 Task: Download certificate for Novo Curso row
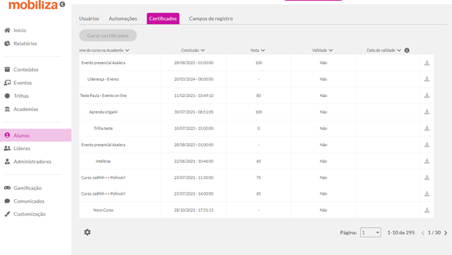pyautogui.click(x=427, y=210)
